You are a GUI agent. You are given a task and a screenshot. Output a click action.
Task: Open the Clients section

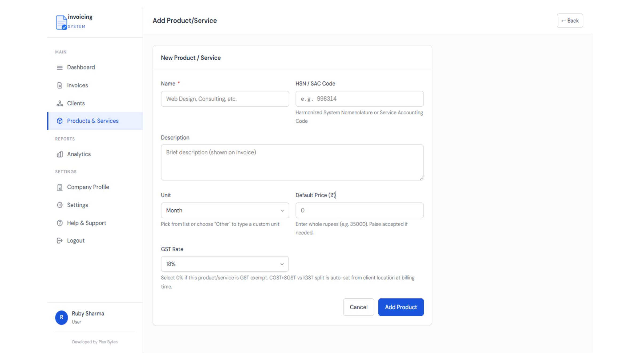[95, 103]
